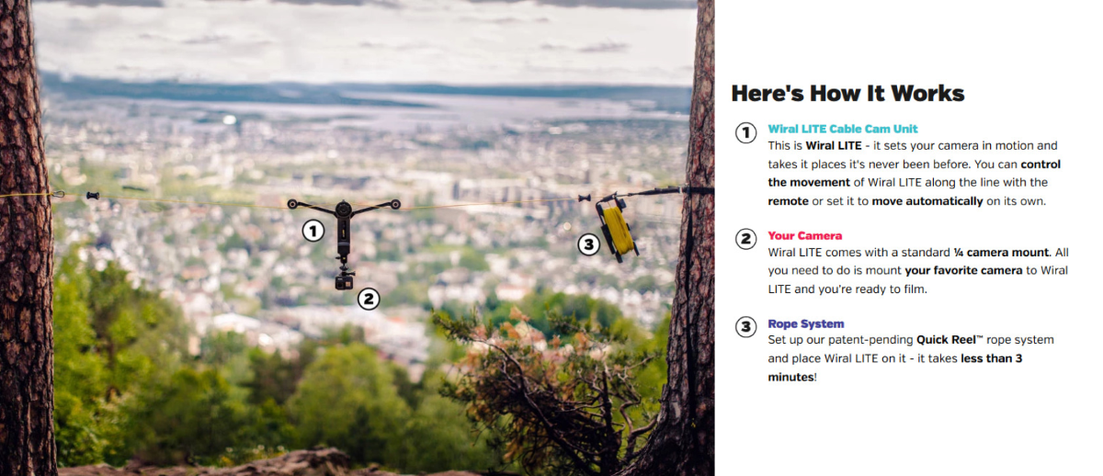Click the left tree trunk in the photo
Image resolution: width=1103 pixels, height=476 pixels.
[x=25, y=276]
